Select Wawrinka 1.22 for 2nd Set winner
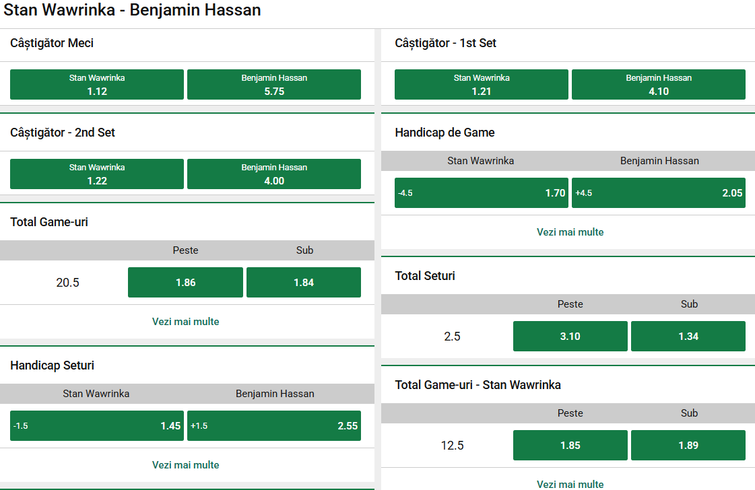This screenshot has width=755, height=490. click(x=96, y=174)
